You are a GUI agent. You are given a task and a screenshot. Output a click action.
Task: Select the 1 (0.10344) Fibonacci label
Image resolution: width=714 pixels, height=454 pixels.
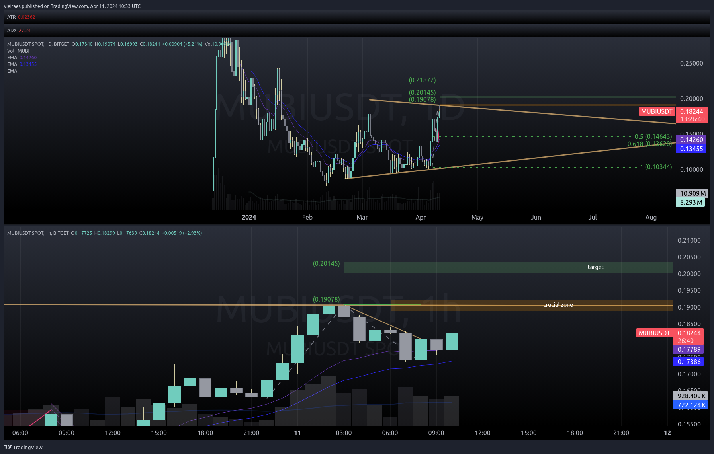pyautogui.click(x=656, y=167)
